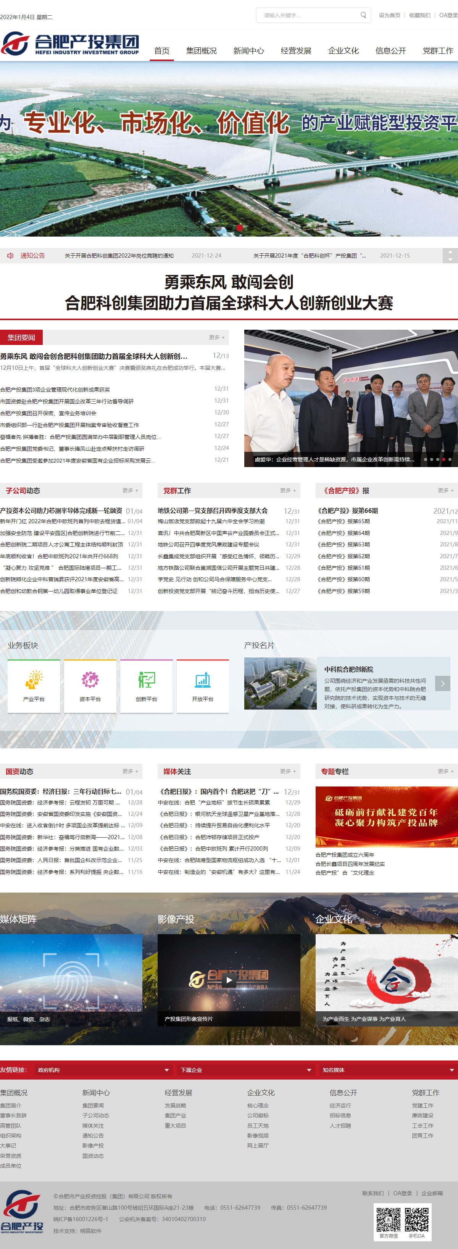
Task: Open the 中科院合肥创新院 building thumbnail
Action: tap(281, 683)
